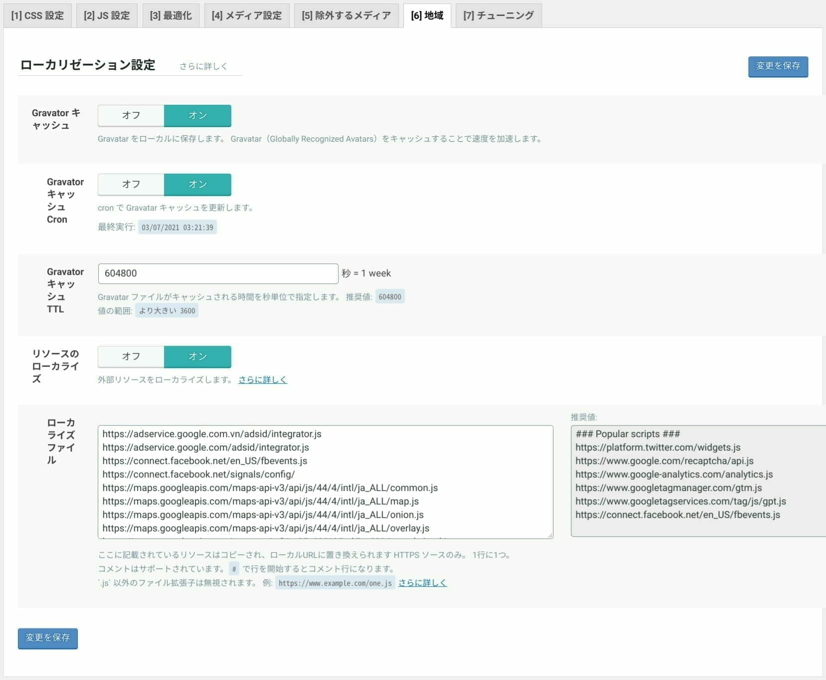
Task: Turn Gravator キャッシュ off
Action: [131, 115]
